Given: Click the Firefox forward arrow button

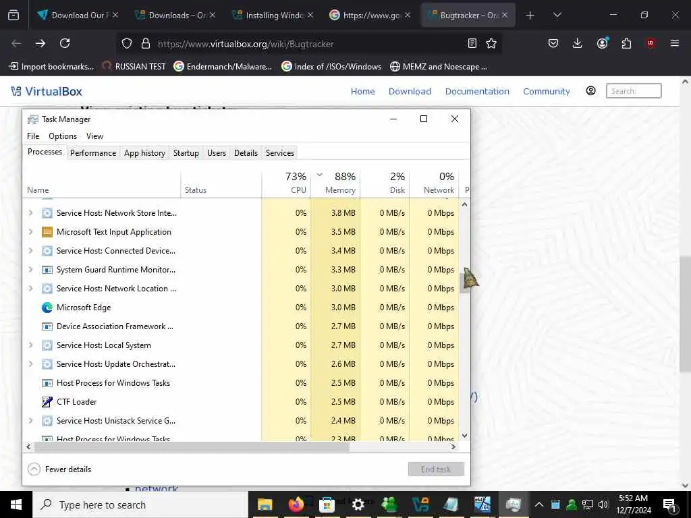Looking at the screenshot, I should [x=40, y=43].
